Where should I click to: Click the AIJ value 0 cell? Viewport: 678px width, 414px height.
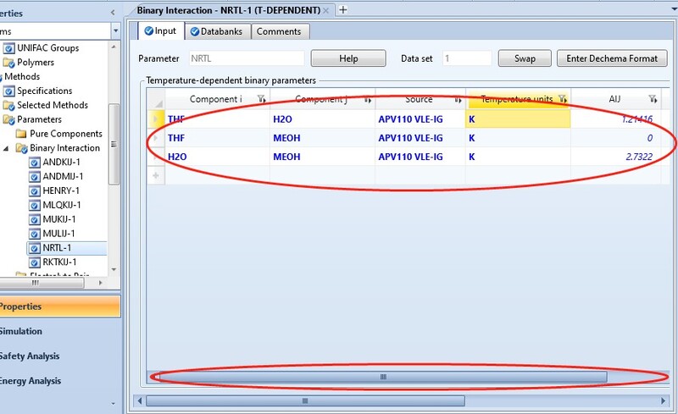(x=616, y=138)
